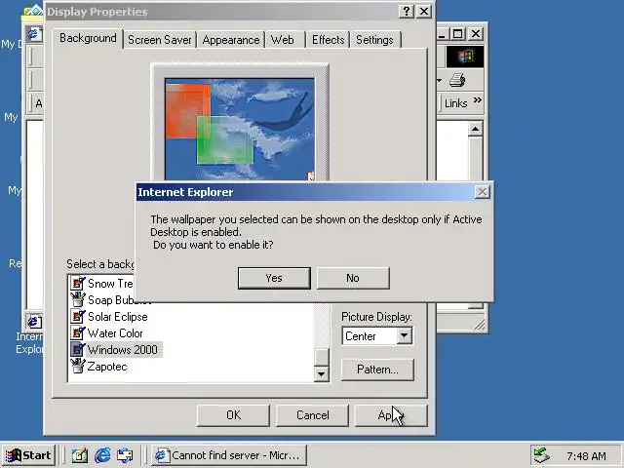Close the Internet Explorer browser window behind
This screenshot has height=468, width=624.
coord(476,34)
